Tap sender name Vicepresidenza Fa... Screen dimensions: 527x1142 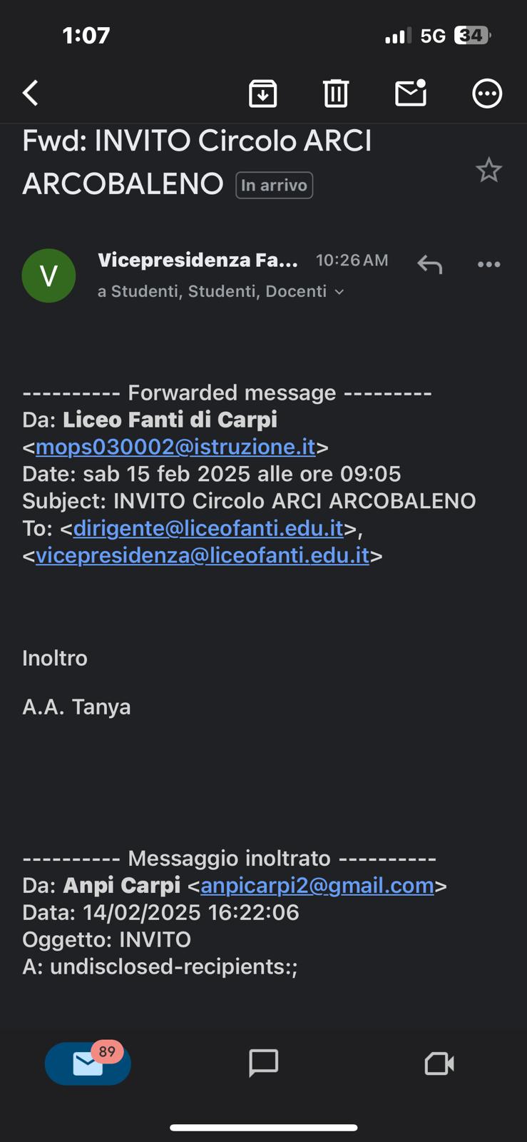[x=198, y=260]
